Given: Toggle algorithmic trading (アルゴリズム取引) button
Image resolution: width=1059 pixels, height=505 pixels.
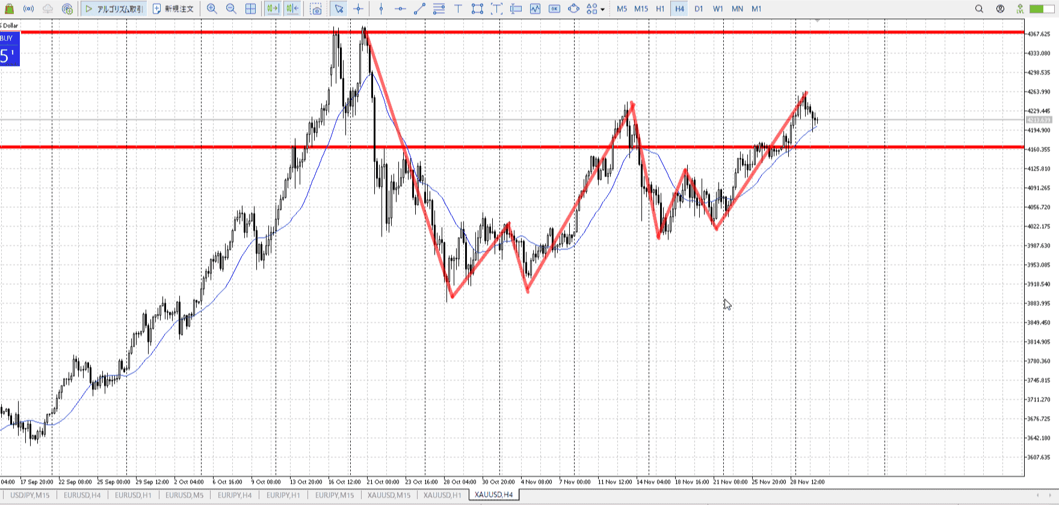Looking at the screenshot, I should pyautogui.click(x=114, y=9).
